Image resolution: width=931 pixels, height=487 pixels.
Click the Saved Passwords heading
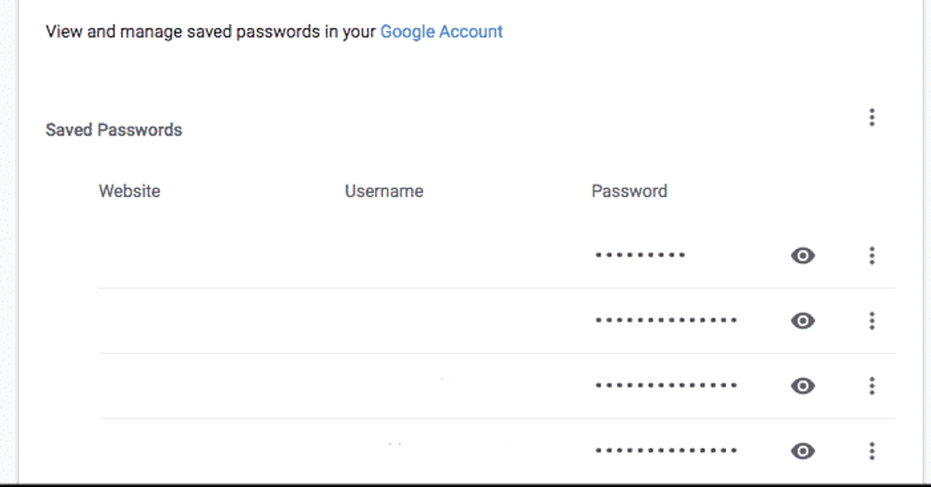pos(114,130)
